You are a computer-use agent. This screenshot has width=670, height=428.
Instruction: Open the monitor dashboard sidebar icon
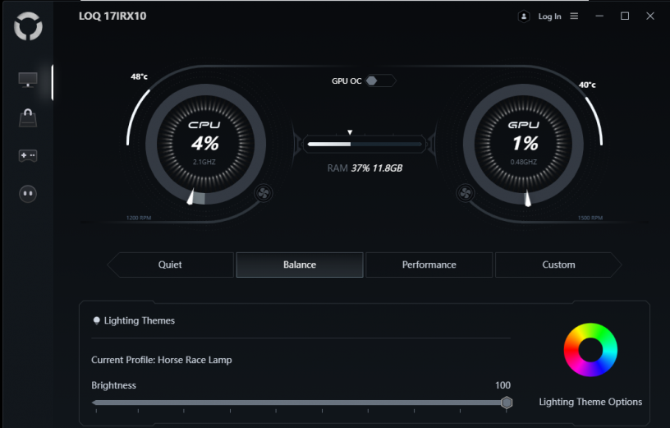(x=28, y=81)
